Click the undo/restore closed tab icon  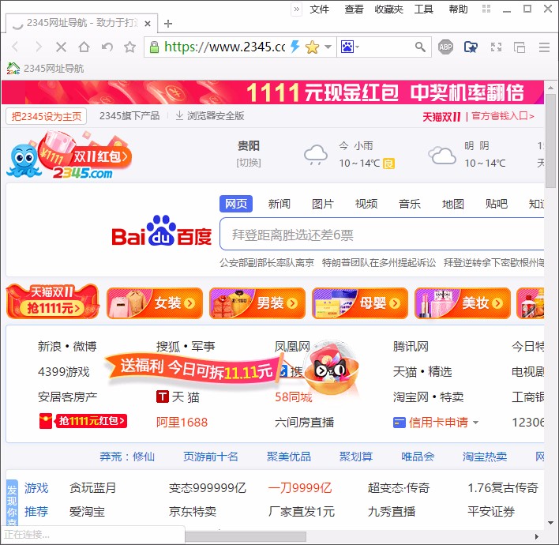[107, 47]
